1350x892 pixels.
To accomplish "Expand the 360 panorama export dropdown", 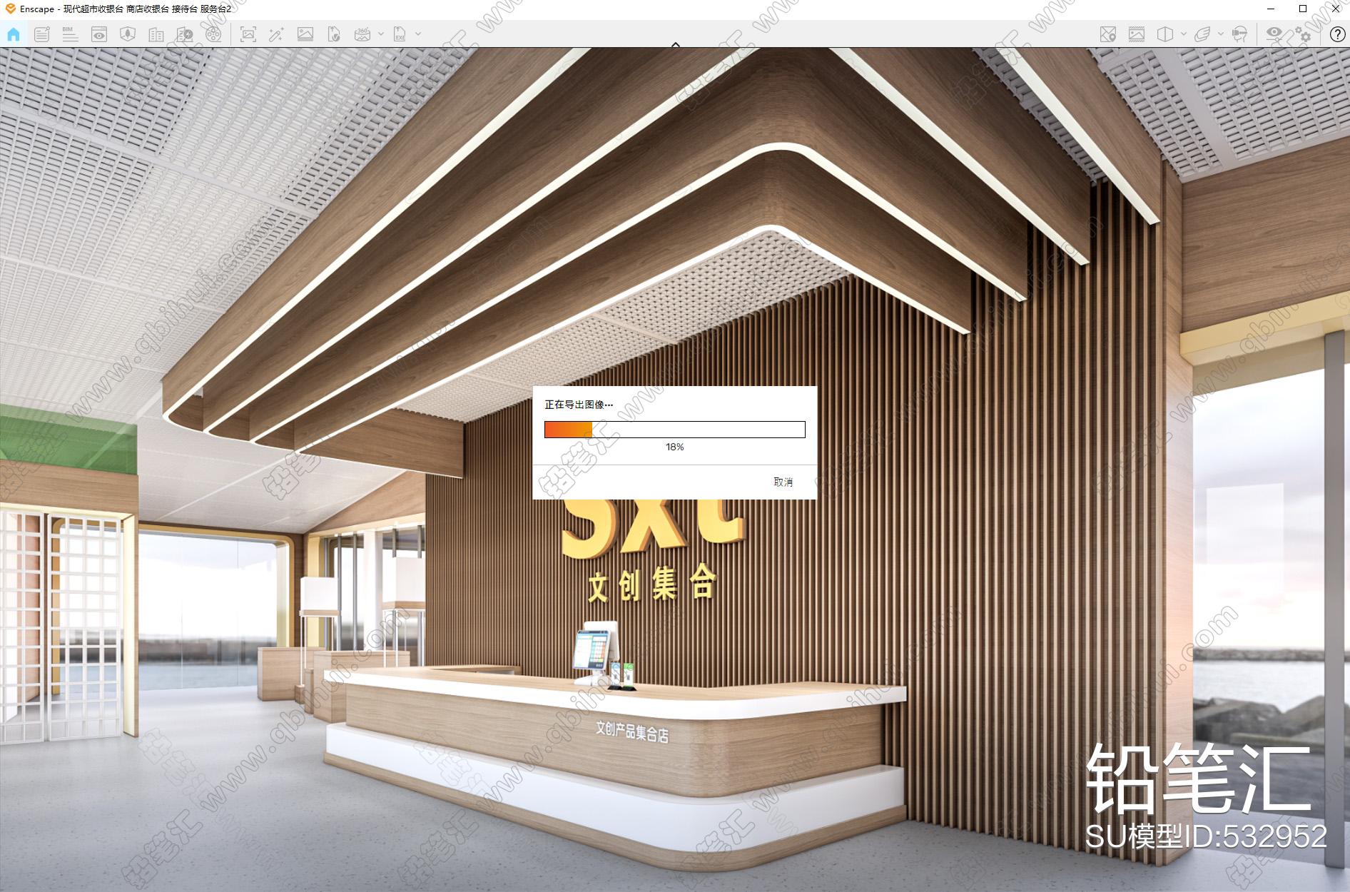I will 381,34.
